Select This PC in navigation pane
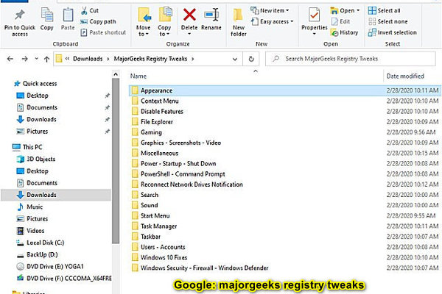The width and height of the screenshot is (442, 294). (27, 147)
